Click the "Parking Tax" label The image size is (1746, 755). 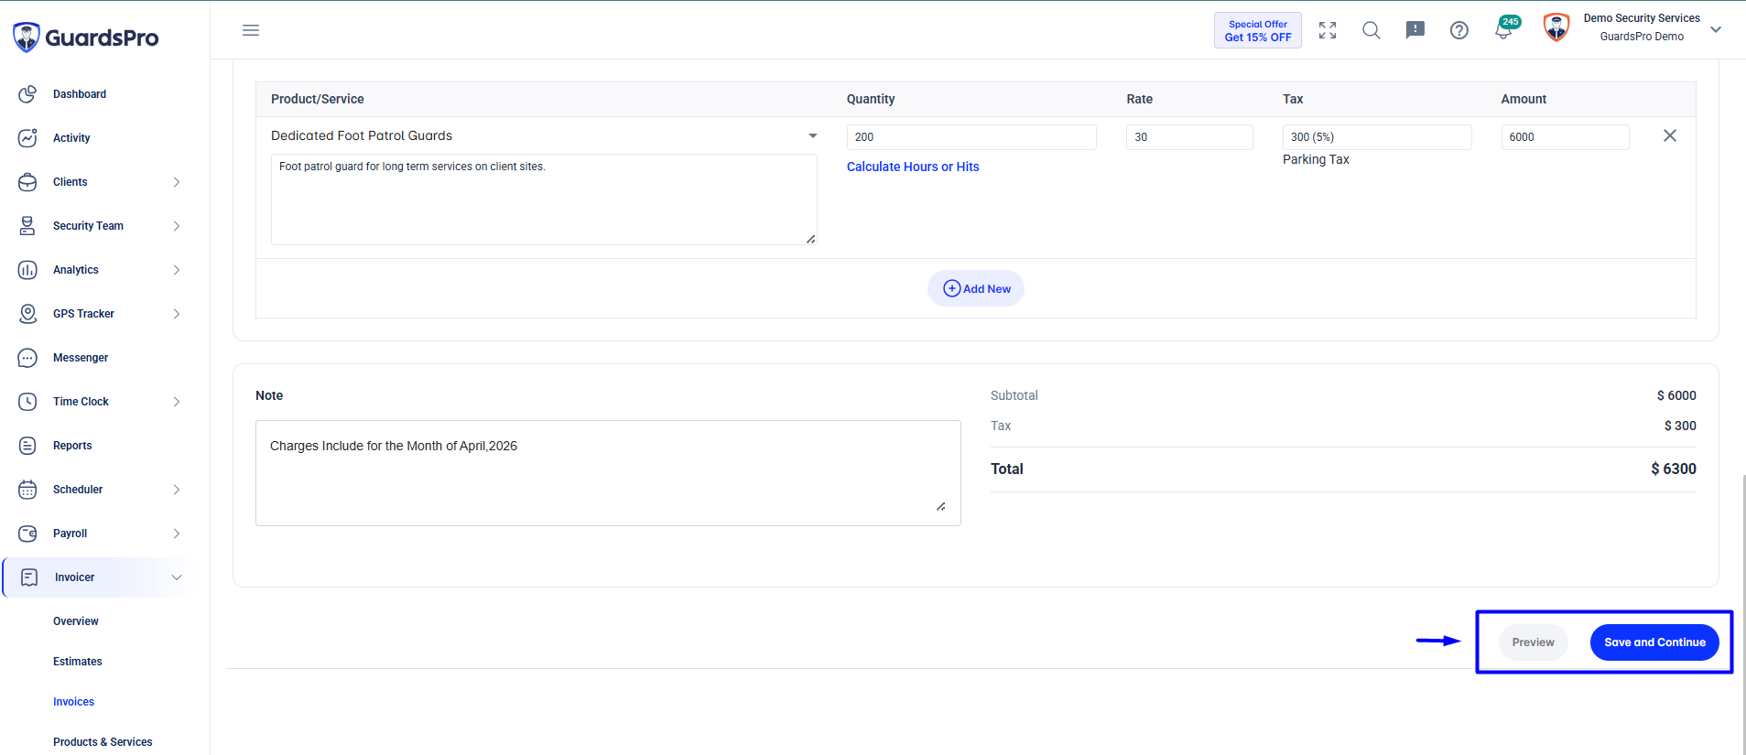tap(1316, 159)
